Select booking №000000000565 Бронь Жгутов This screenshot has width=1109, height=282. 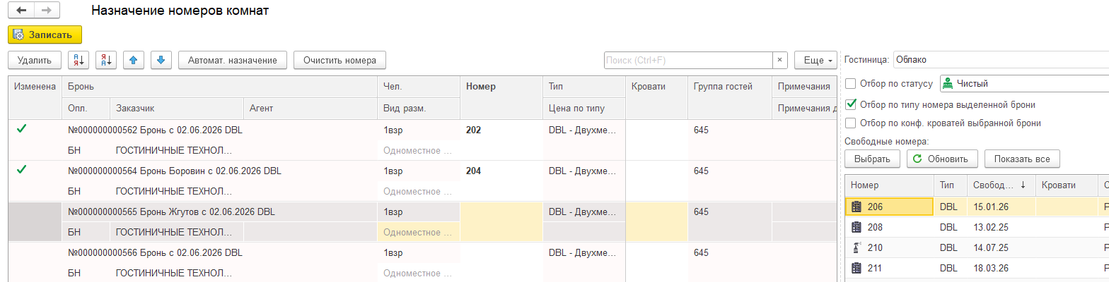pyautogui.click(x=171, y=212)
